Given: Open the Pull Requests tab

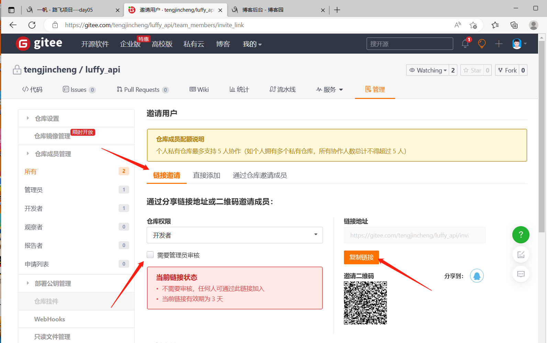Looking at the screenshot, I should pyautogui.click(x=143, y=89).
